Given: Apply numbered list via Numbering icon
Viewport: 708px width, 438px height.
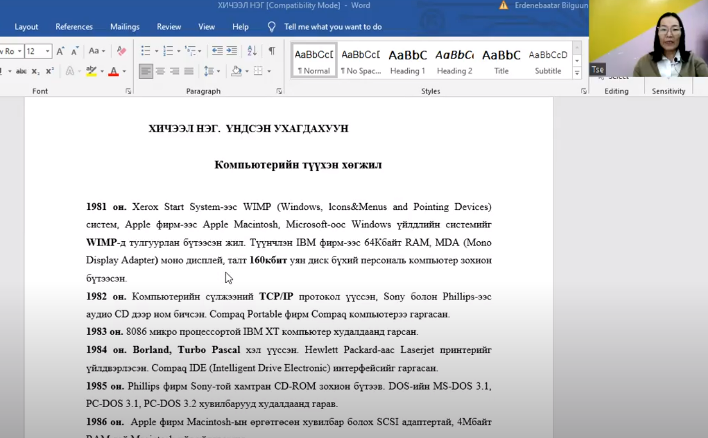Looking at the screenshot, I should [x=168, y=51].
